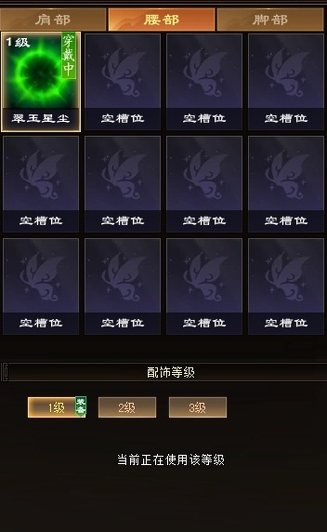Choose the 2级 ornament level
The image size is (327, 532).
(127, 407)
